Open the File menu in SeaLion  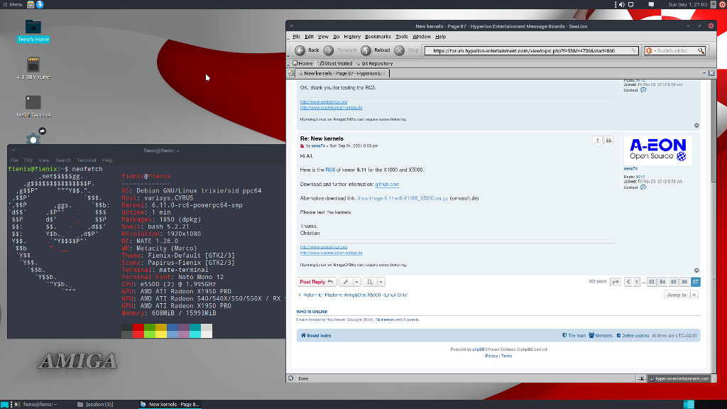pyautogui.click(x=296, y=37)
